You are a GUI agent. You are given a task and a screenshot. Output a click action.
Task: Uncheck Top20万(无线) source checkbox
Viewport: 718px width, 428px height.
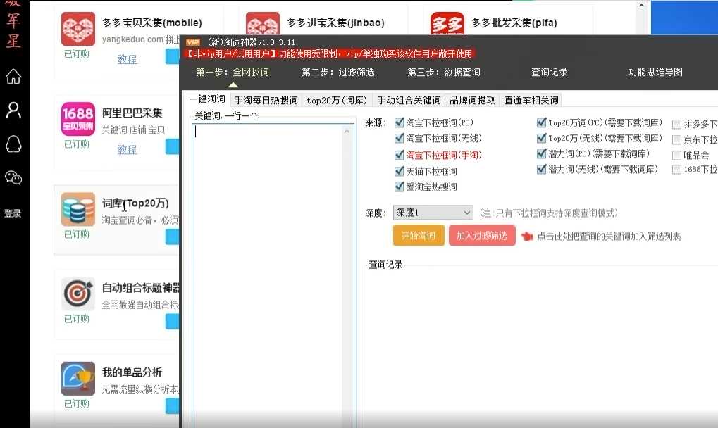[541, 138]
